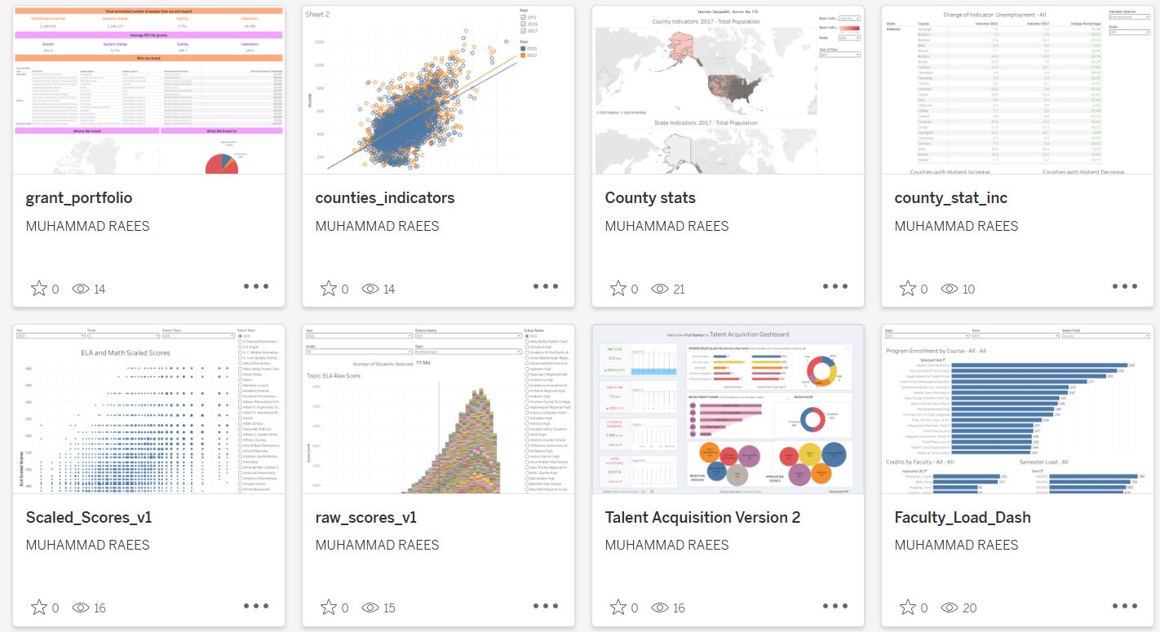Open the Talent Acquisition Version 2 title link
The width and height of the screenshot is (1160, 632).
(x=702, y=518)
